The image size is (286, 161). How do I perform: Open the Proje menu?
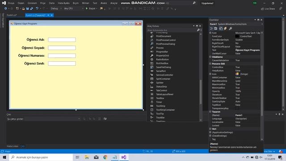tap(43, 3)
